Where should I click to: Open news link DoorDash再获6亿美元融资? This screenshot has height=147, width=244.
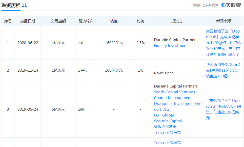(223, 109)
